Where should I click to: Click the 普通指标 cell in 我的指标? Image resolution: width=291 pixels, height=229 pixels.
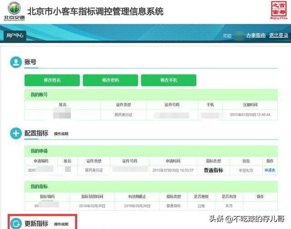pos(174,206)
